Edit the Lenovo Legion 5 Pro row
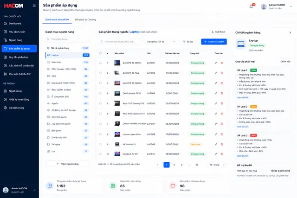This screenshot has width=297, height=198. coord(216,134)
